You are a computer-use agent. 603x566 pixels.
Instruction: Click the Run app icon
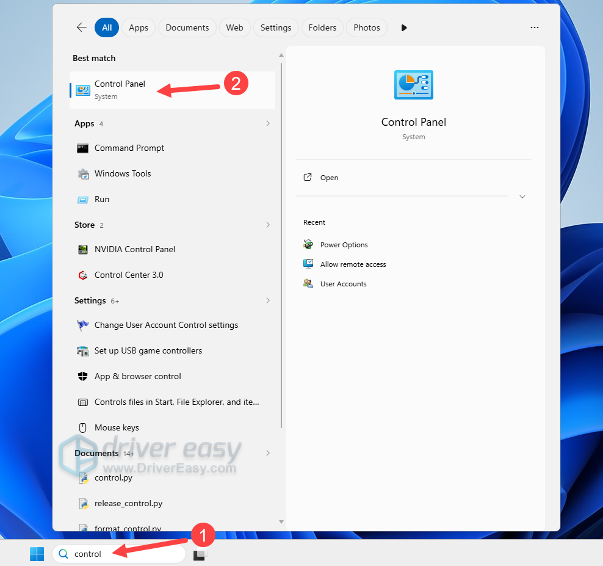[82, 200]
